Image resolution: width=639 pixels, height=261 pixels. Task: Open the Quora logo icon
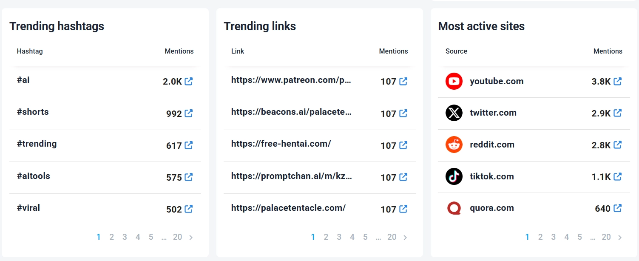(454, 208)
